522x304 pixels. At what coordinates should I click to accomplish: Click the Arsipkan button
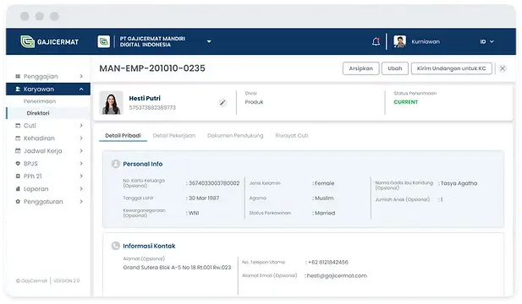pos(361,68)
